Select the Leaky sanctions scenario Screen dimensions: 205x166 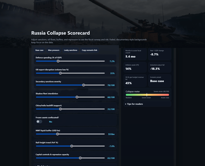pos(70,50)
